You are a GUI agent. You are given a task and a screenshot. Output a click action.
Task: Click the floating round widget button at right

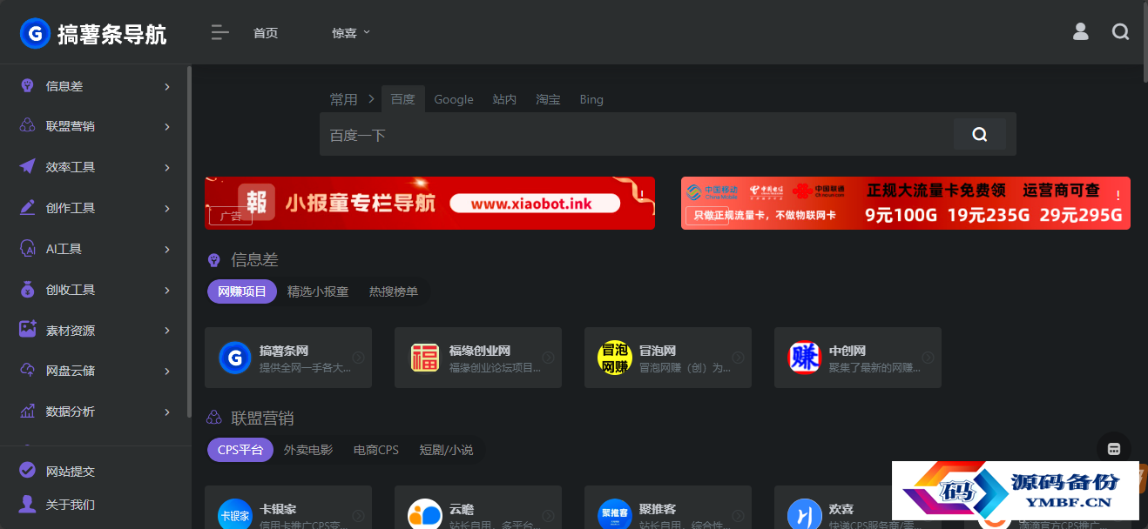1114,449
